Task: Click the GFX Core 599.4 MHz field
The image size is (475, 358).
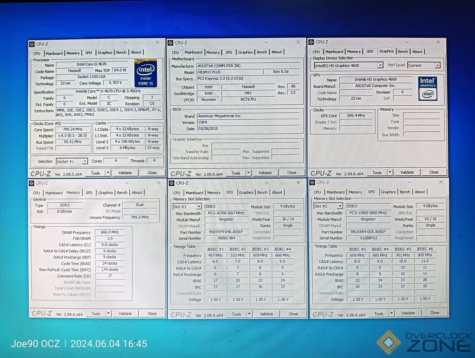Action: pyautogui.click(x=356, y=115)
